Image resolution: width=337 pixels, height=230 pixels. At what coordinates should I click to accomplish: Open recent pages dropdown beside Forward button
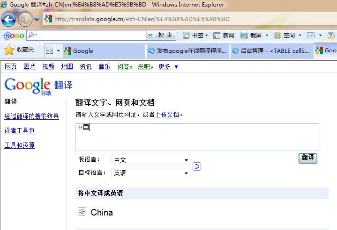37,20
